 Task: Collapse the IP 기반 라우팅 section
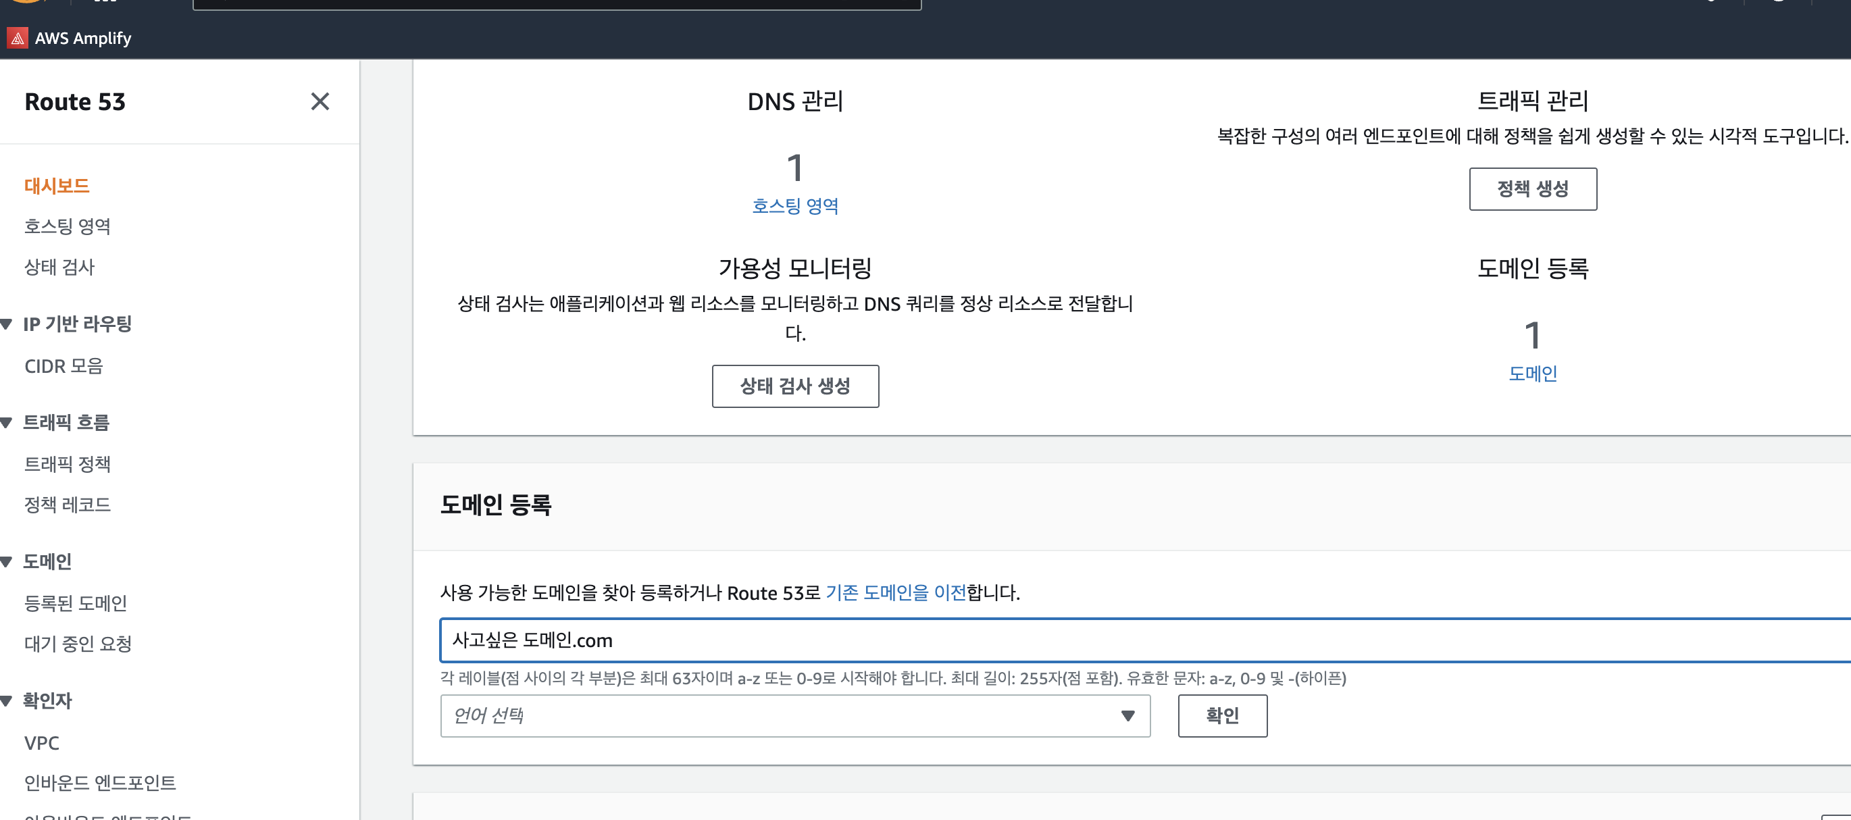(7, 324)
